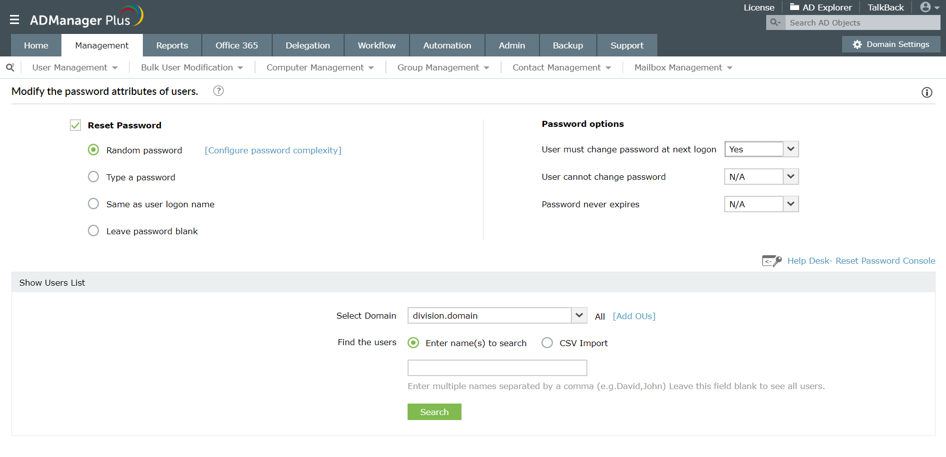Image resolution: width=946 pixels, height=457 pixels.
Task: Open the question mark help icon
Action: [218, 91]
